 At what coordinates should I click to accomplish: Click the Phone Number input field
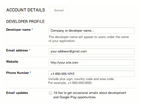[91, 74]
